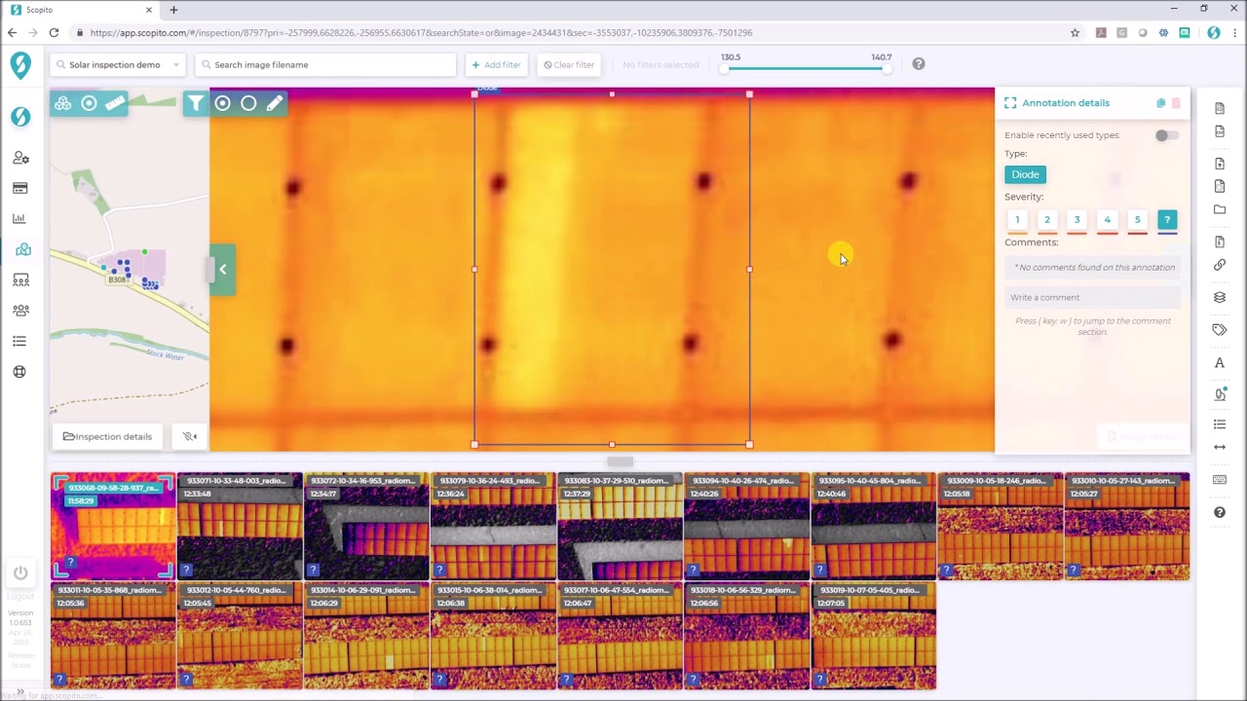Open the layers icon in right toolbar

1220,297
